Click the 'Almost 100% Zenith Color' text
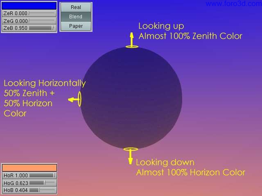This screenshot has width=262, height=196. [190, 36]
